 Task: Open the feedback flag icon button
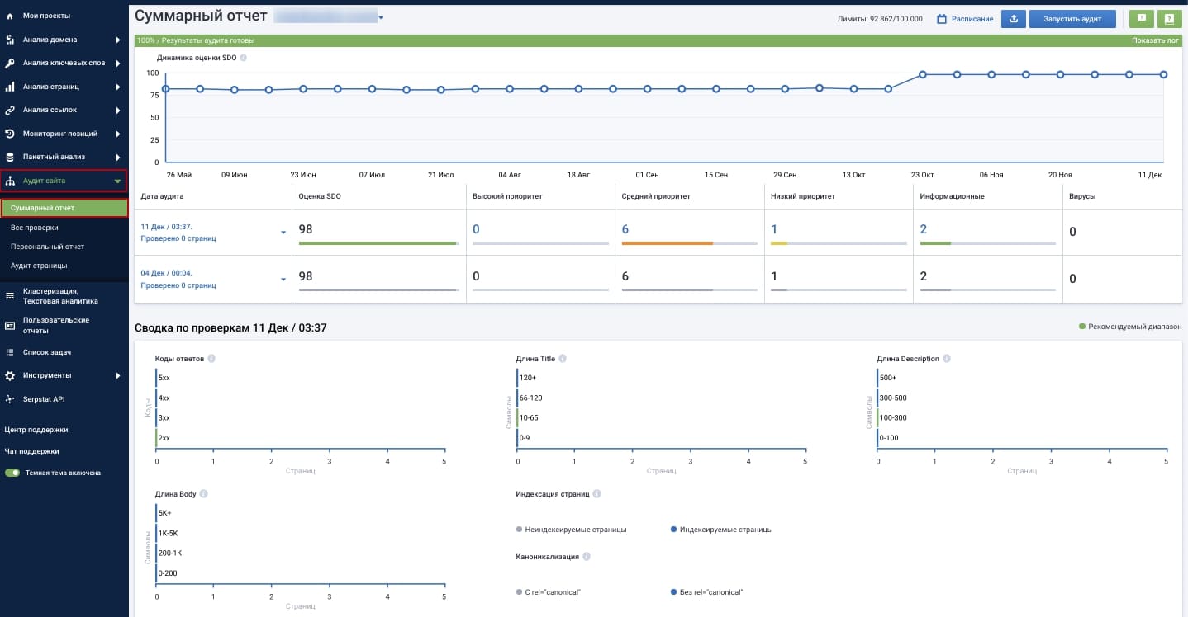[1141, 19]
